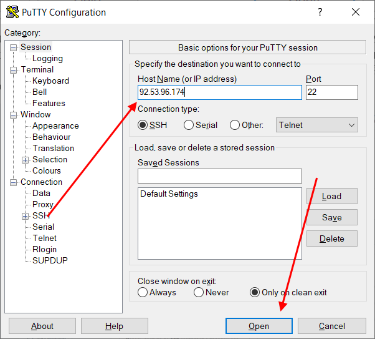Collapse the Terminal category

(x=14, y=70)
